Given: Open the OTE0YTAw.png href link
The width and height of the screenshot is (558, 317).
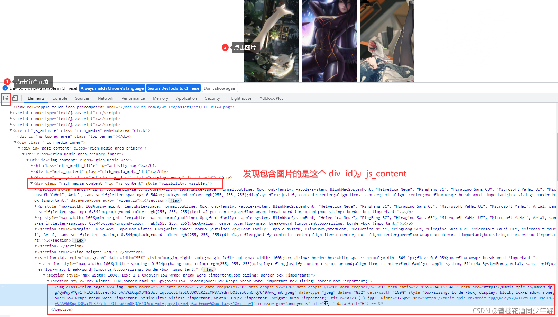Looking at the screenshot, I should coord(175,107).
